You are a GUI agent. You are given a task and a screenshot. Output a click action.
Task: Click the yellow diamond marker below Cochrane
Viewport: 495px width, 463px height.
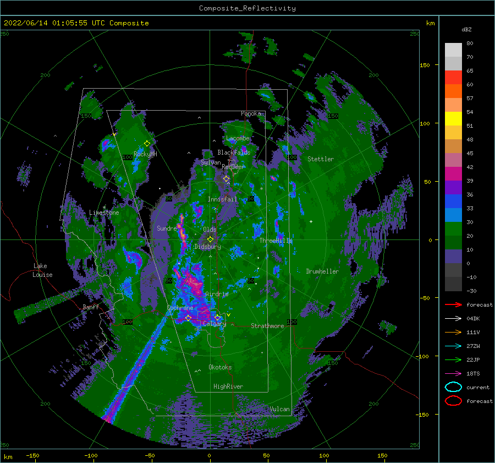[188, 318]
